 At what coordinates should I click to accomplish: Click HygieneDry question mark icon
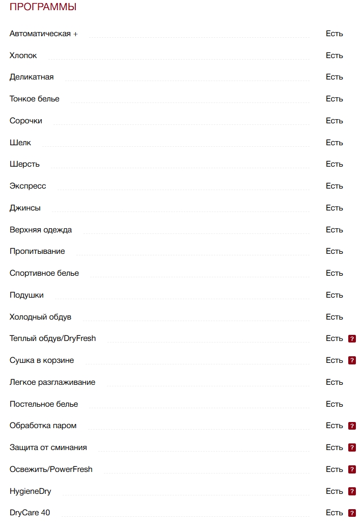coord(352,491)
